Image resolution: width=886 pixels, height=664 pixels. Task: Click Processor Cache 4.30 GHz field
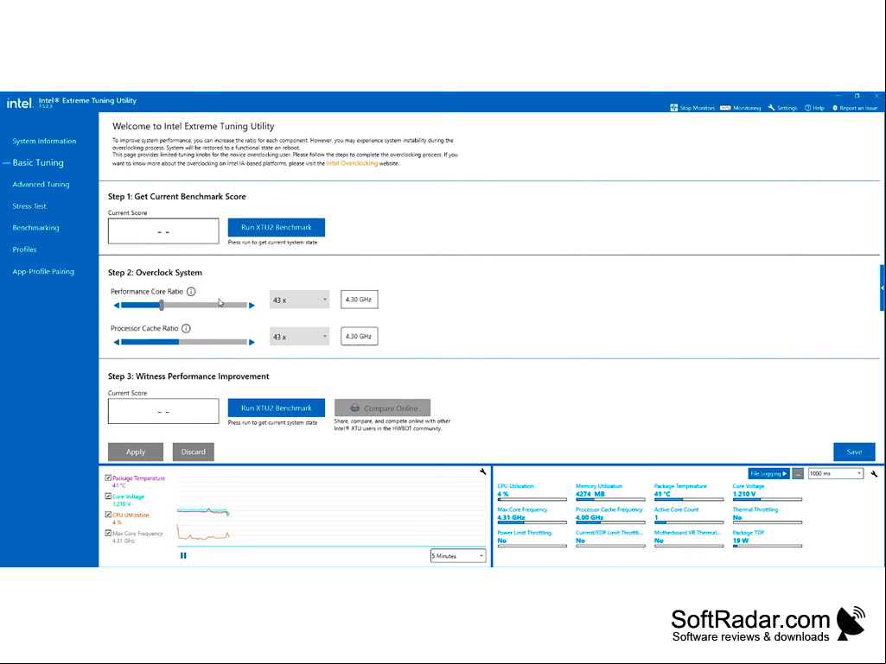(x=360, y=337)
